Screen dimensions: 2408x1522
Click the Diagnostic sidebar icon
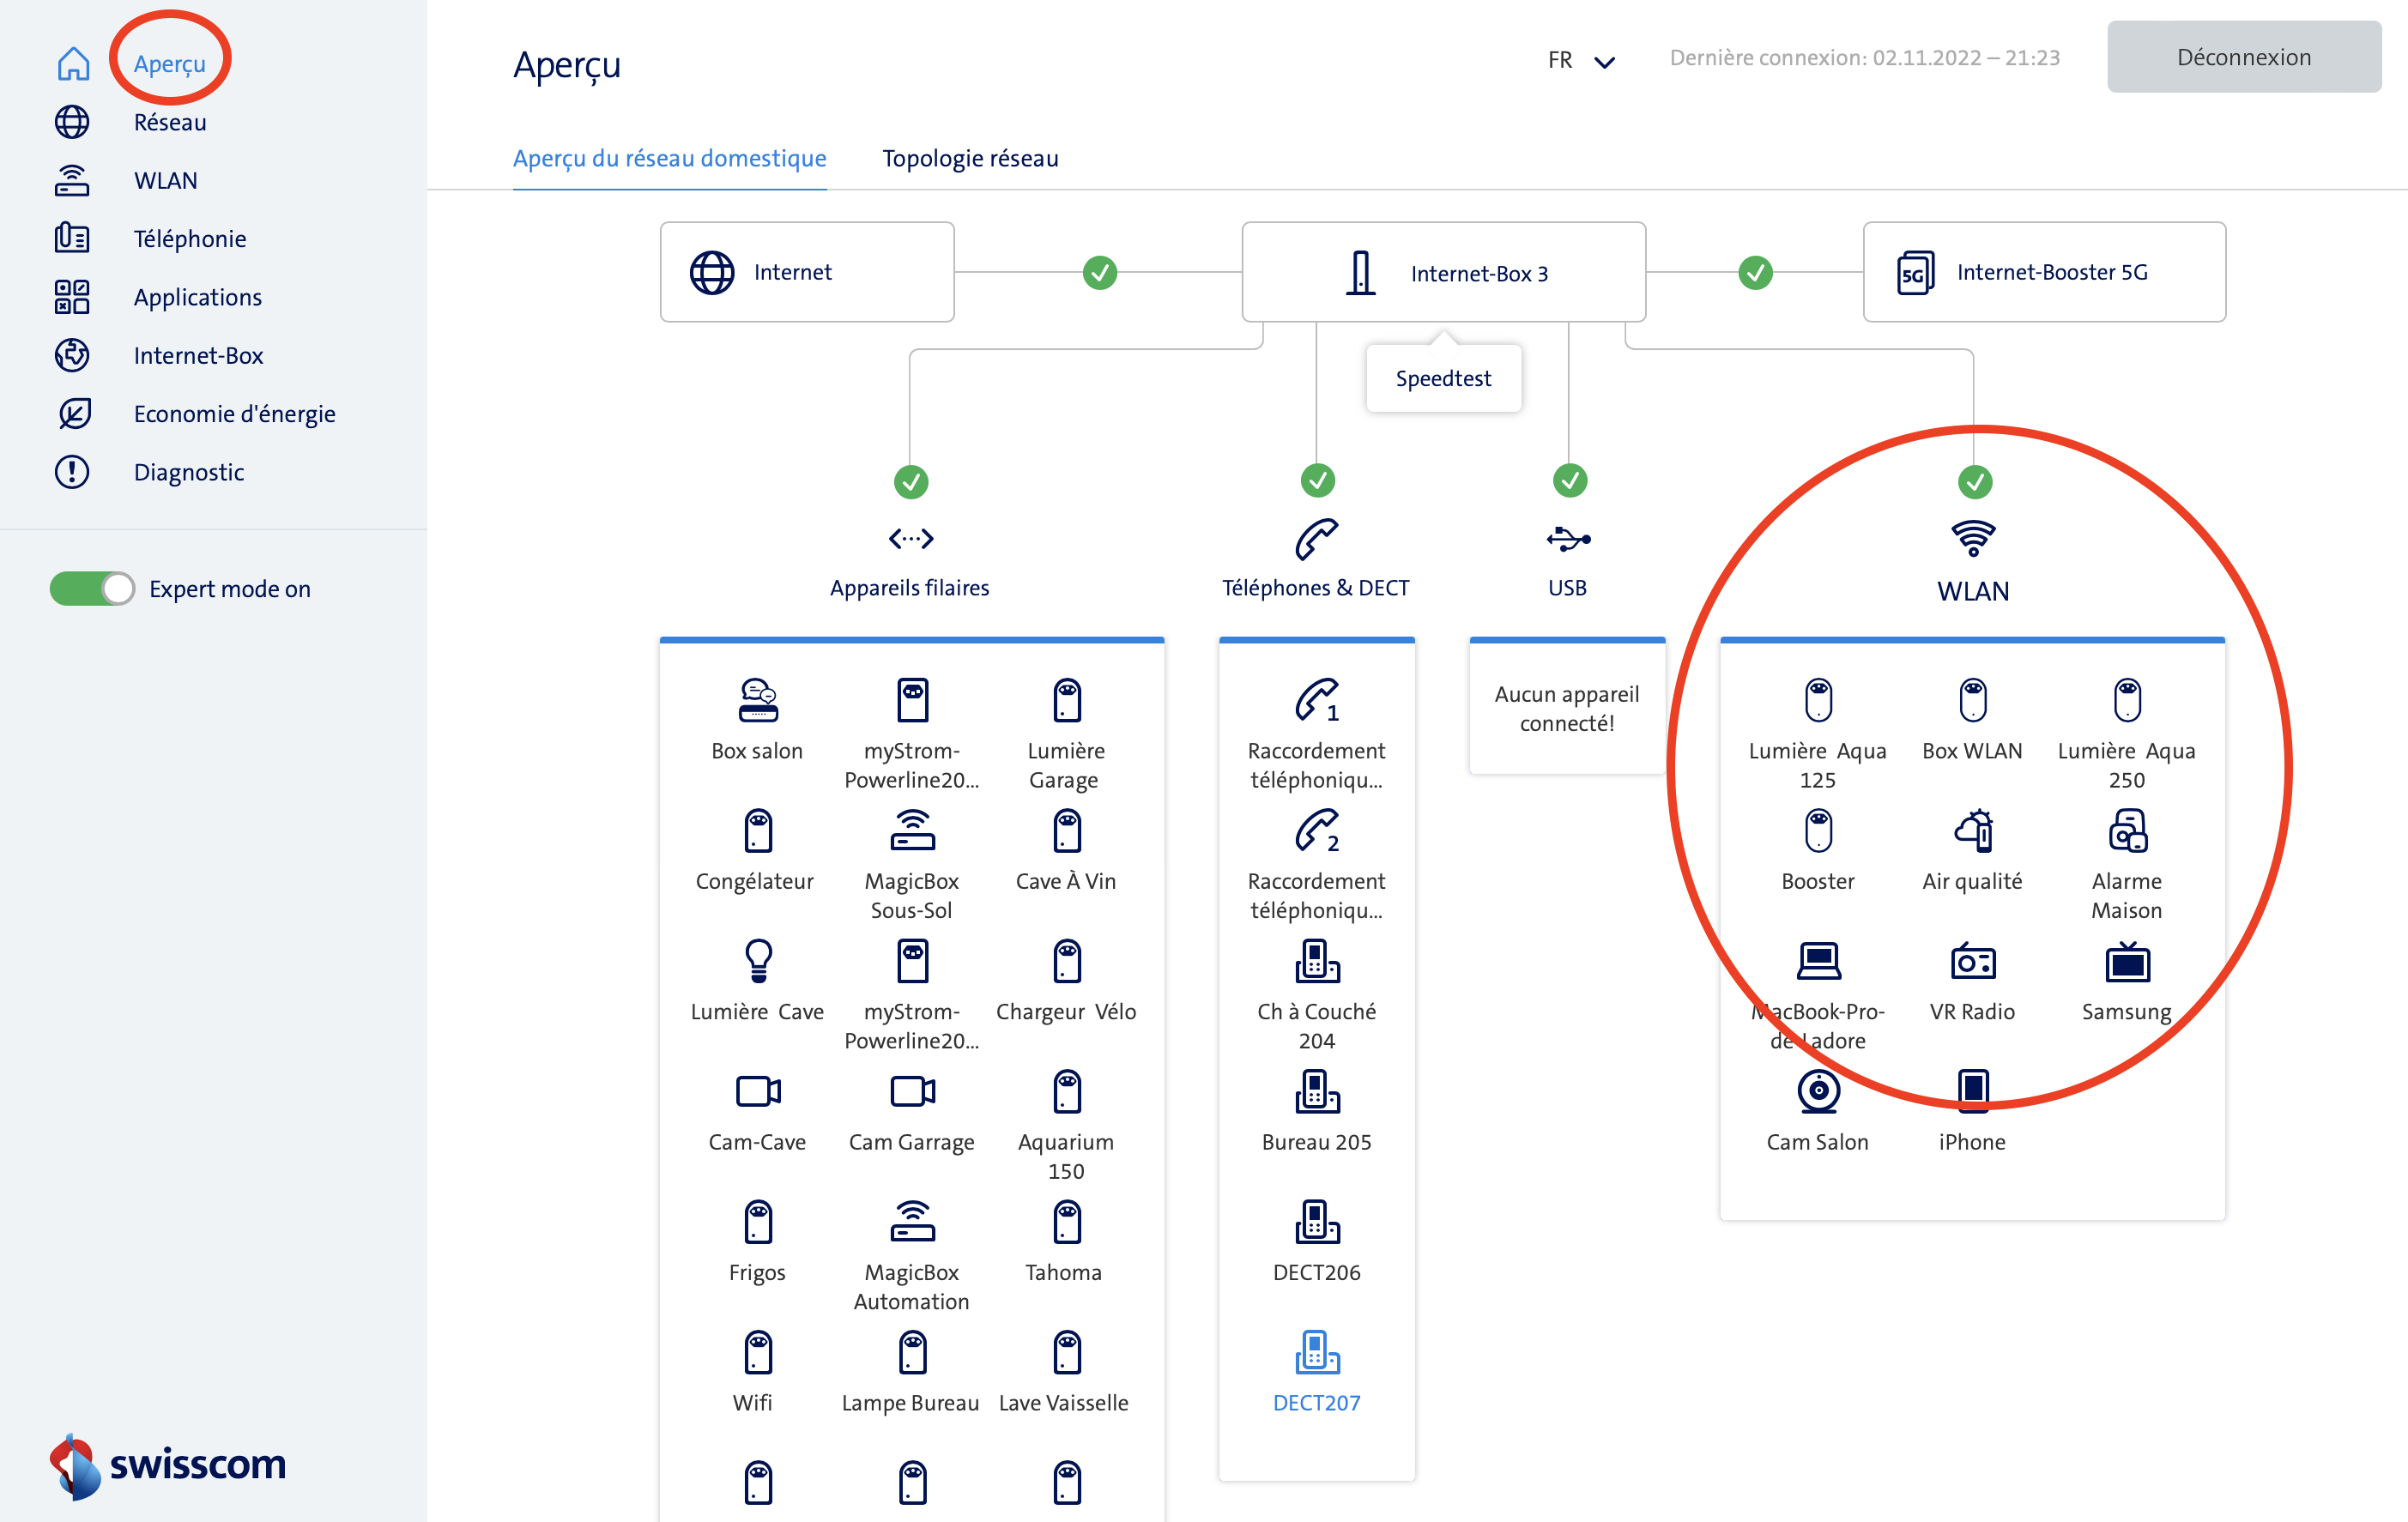(72, 472)
